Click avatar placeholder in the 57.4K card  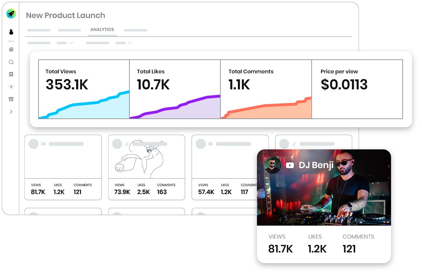click(200, 144)
